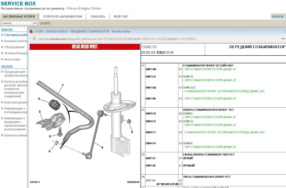
Task: Click callout number 2 on the diagram
Action: (39, 99)
